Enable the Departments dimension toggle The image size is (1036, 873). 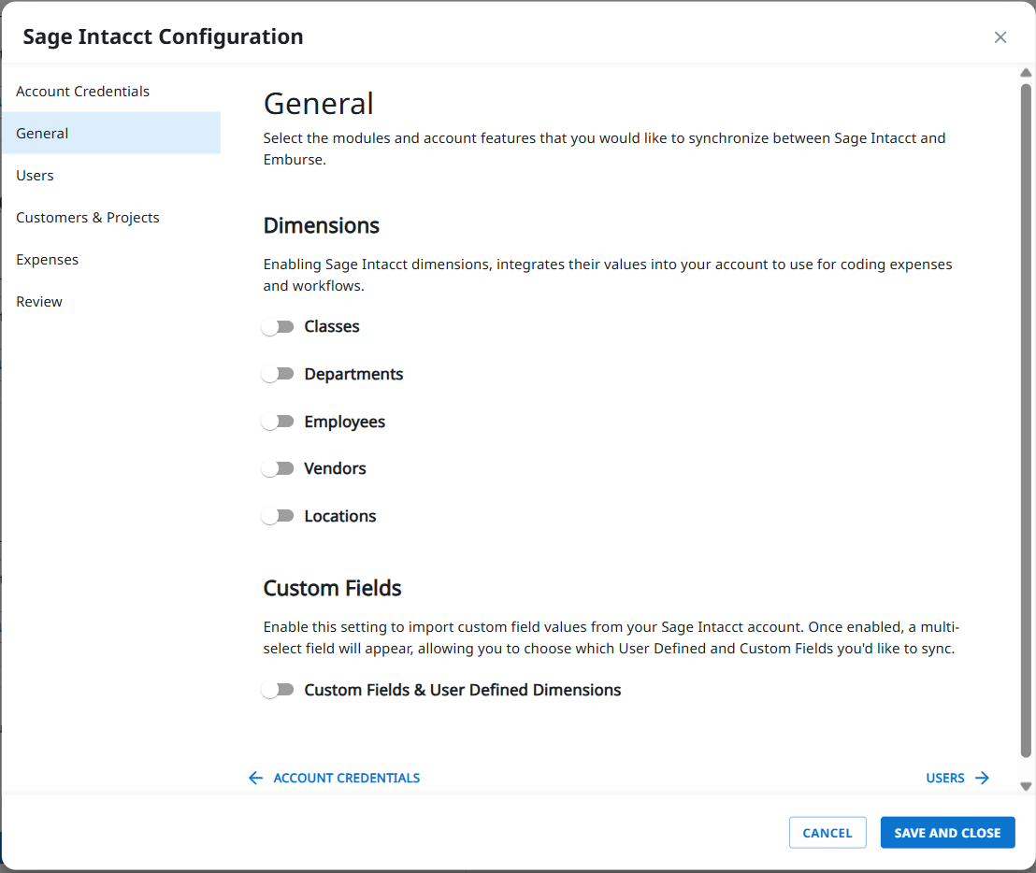coord(279,374)
